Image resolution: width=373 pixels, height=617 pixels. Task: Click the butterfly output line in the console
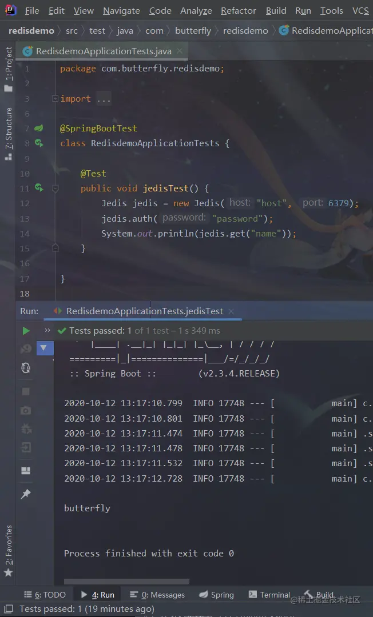(x=87, y=508)
